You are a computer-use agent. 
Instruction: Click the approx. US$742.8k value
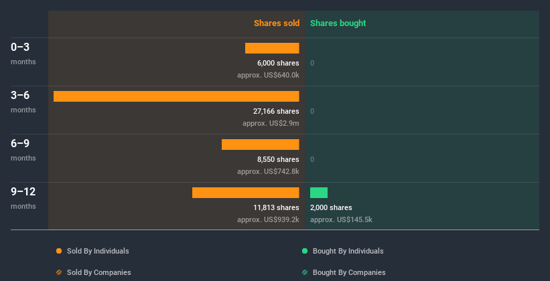(x=268, y=171)
